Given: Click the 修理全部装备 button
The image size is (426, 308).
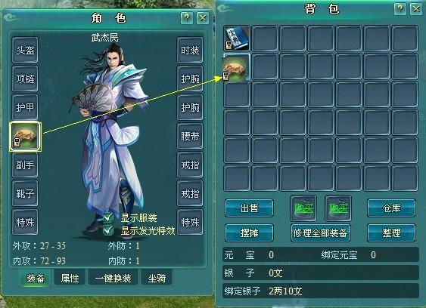Looking at the screenshot, I should point(321,233).
